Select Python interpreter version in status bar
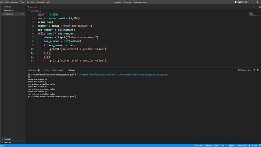 pyautogui.click(x=241, y=145)
